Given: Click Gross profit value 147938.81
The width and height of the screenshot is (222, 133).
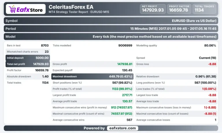Looking at the screenshot, I should 125,64.
